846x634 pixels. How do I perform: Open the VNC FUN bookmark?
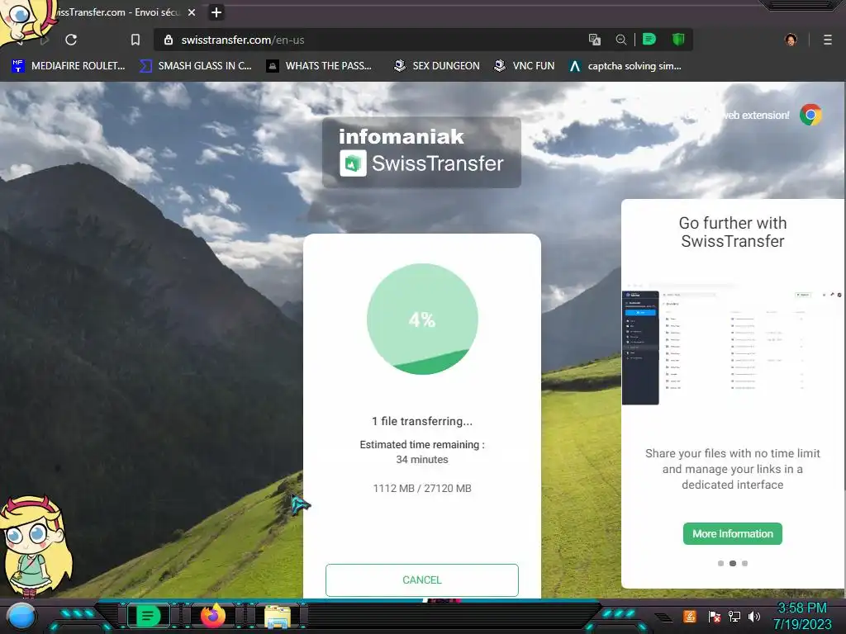(x=524, y=66)
